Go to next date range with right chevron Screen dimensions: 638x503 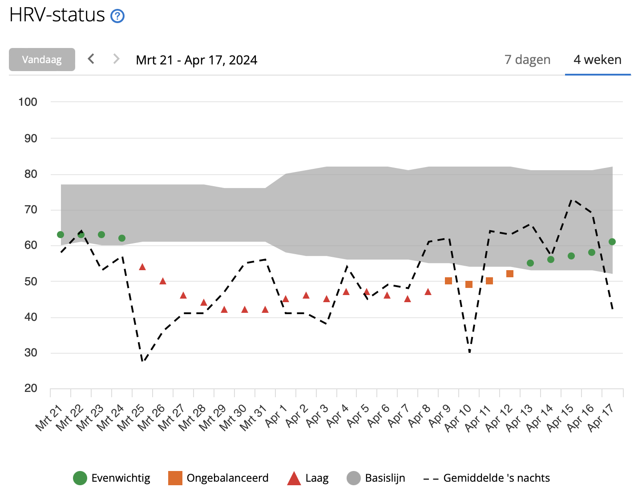[116, 59]
